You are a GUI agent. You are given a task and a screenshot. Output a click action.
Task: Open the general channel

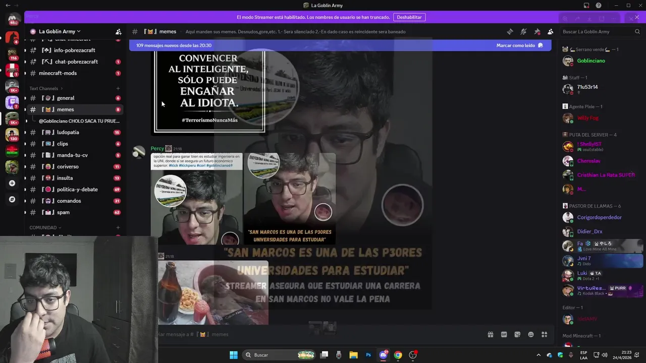pyautogui.click(x=75, y=98)
